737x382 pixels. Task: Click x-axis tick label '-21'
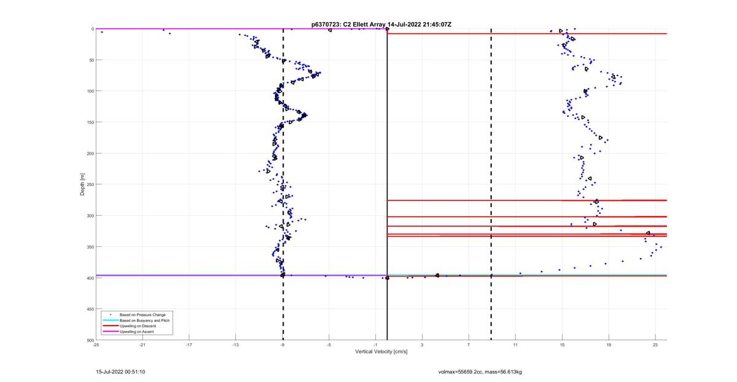(x=142, y=345)
